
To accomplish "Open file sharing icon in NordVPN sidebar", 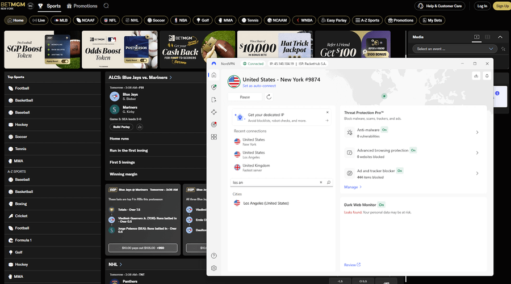I will point(214,100).
